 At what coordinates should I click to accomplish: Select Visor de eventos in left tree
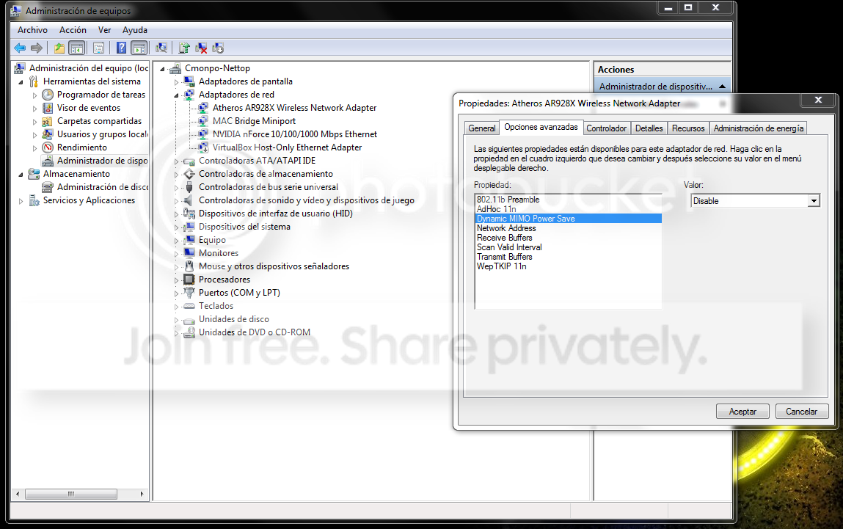point(89,108)
